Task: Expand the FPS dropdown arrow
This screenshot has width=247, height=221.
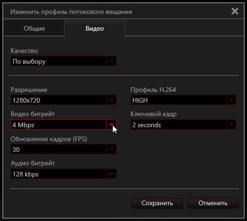Action: [111, 149]
